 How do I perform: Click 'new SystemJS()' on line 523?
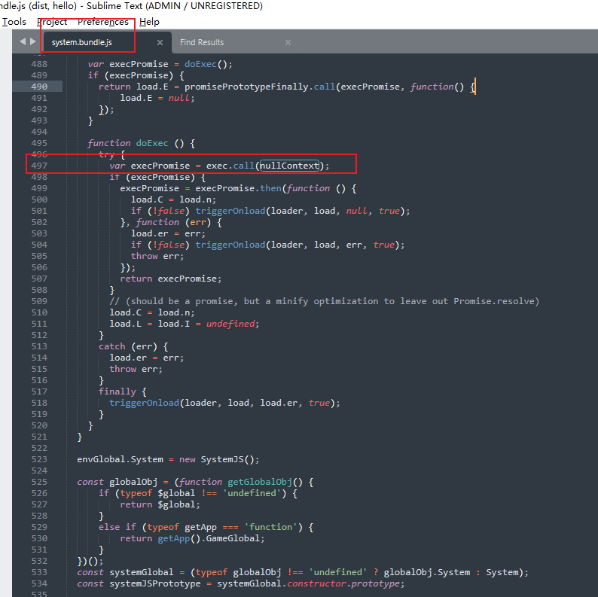click(x=227, y=459)
